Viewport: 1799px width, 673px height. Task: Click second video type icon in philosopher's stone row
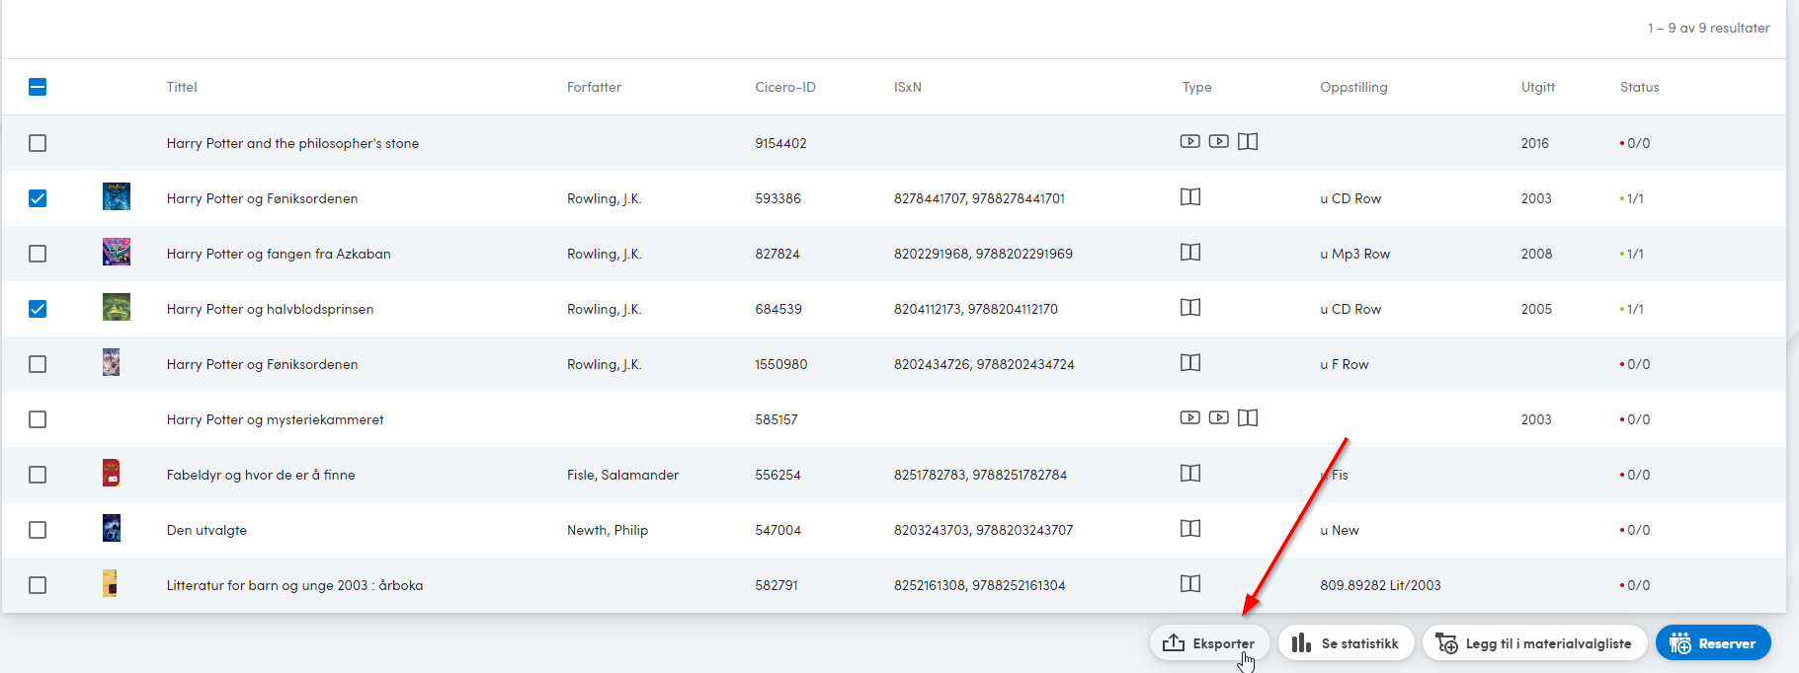pos(1219,141)
